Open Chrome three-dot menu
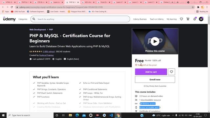This screenshot has height=118, width=210. pyautogui.click(x=207, y=7)
